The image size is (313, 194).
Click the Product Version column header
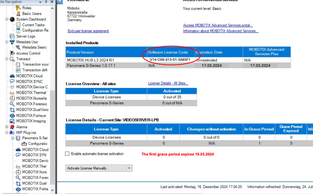[x=106, y=52]
